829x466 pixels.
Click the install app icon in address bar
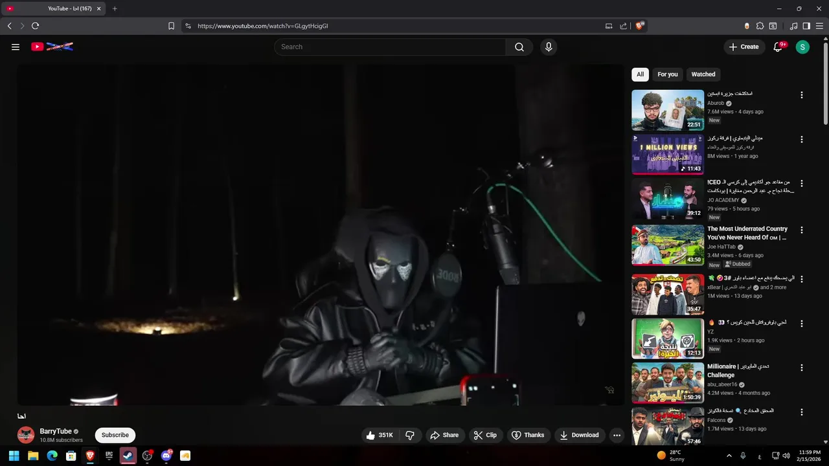[609, 26]
